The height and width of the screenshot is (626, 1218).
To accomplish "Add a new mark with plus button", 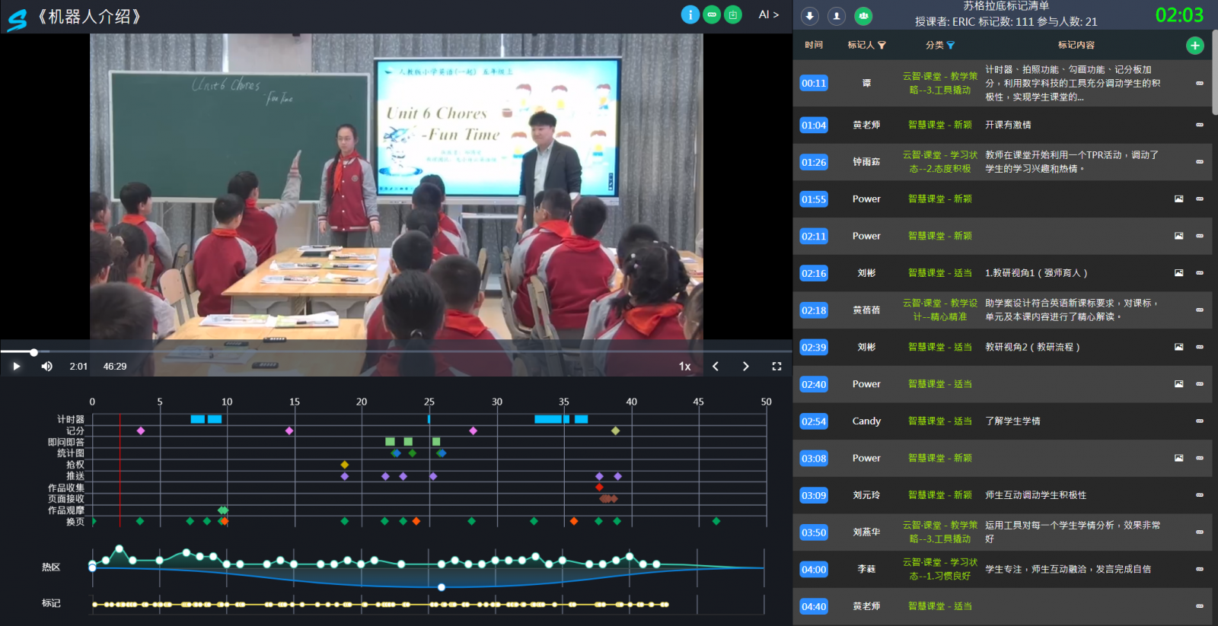I will pyautogui.click(x=1194, y=46).
